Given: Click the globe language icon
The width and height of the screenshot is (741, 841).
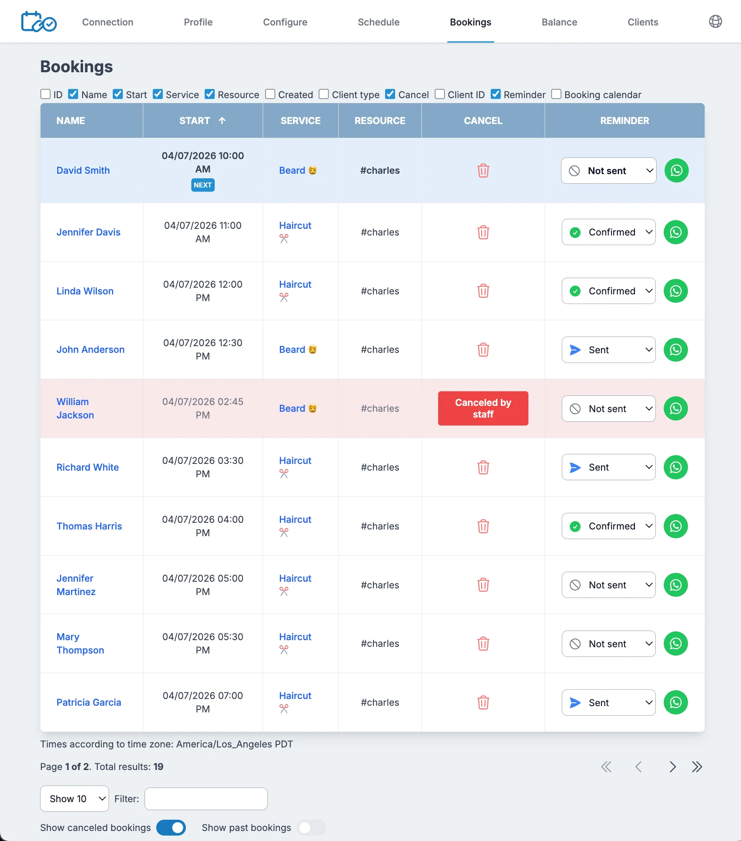Looking at the screenshot, I should (716, 21).
